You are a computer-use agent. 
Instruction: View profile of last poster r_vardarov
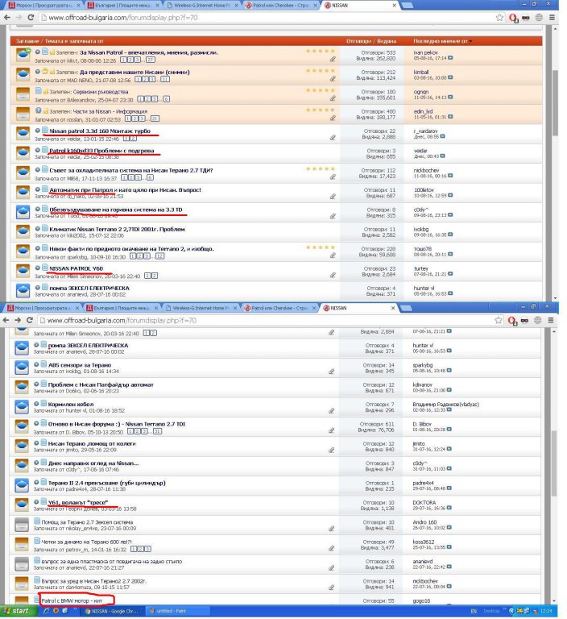click(425, 131)
